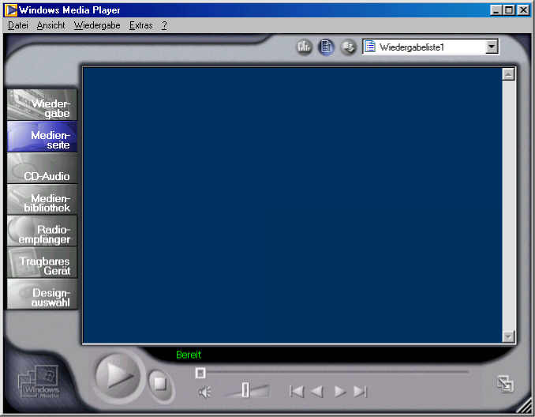Open the Designauswahl sidebar tab
535x417 pixels.
coord(43,294)
